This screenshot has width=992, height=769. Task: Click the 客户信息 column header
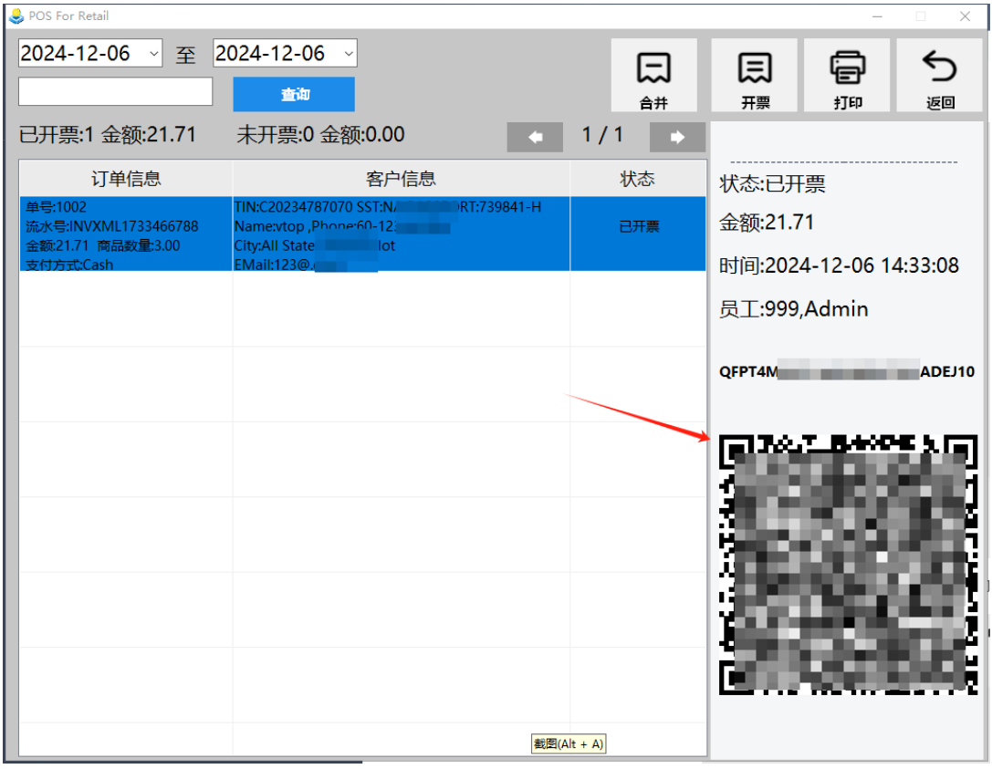click(402, 178)
